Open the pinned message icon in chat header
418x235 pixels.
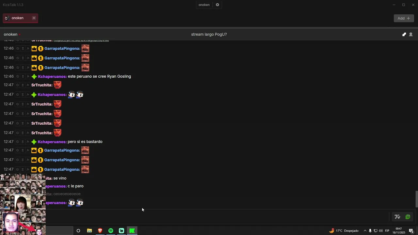[x=404, y=34]
